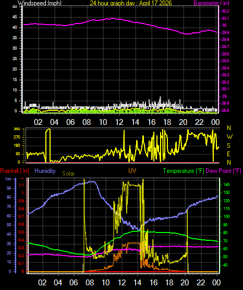Click the 45 windspeed scale value
The image size is (243, 290).
coord(15,17)
